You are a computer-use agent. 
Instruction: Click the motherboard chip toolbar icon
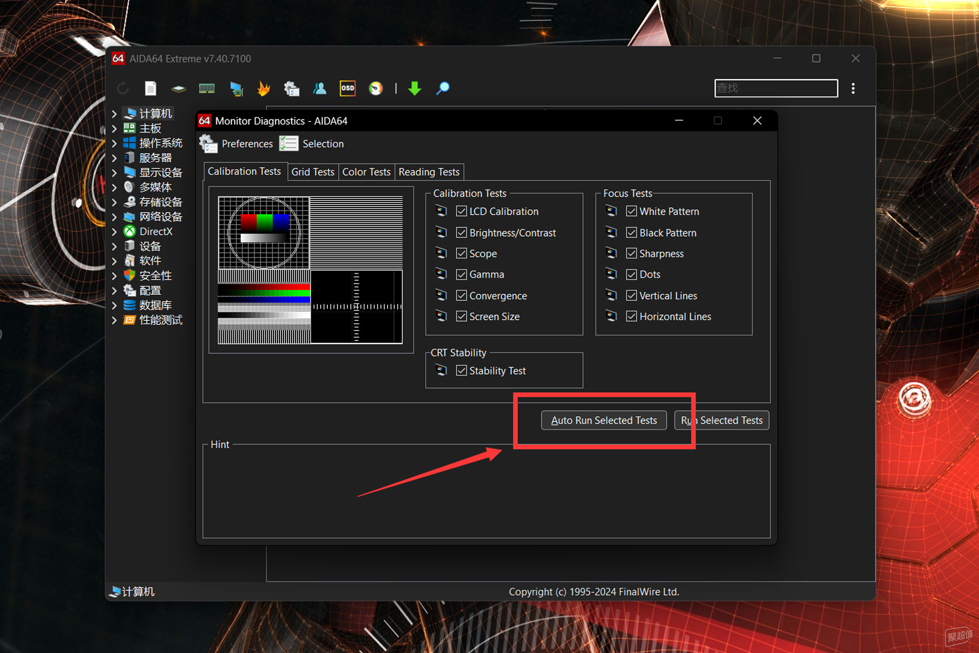pyautogui.click(x=178, y=89)
